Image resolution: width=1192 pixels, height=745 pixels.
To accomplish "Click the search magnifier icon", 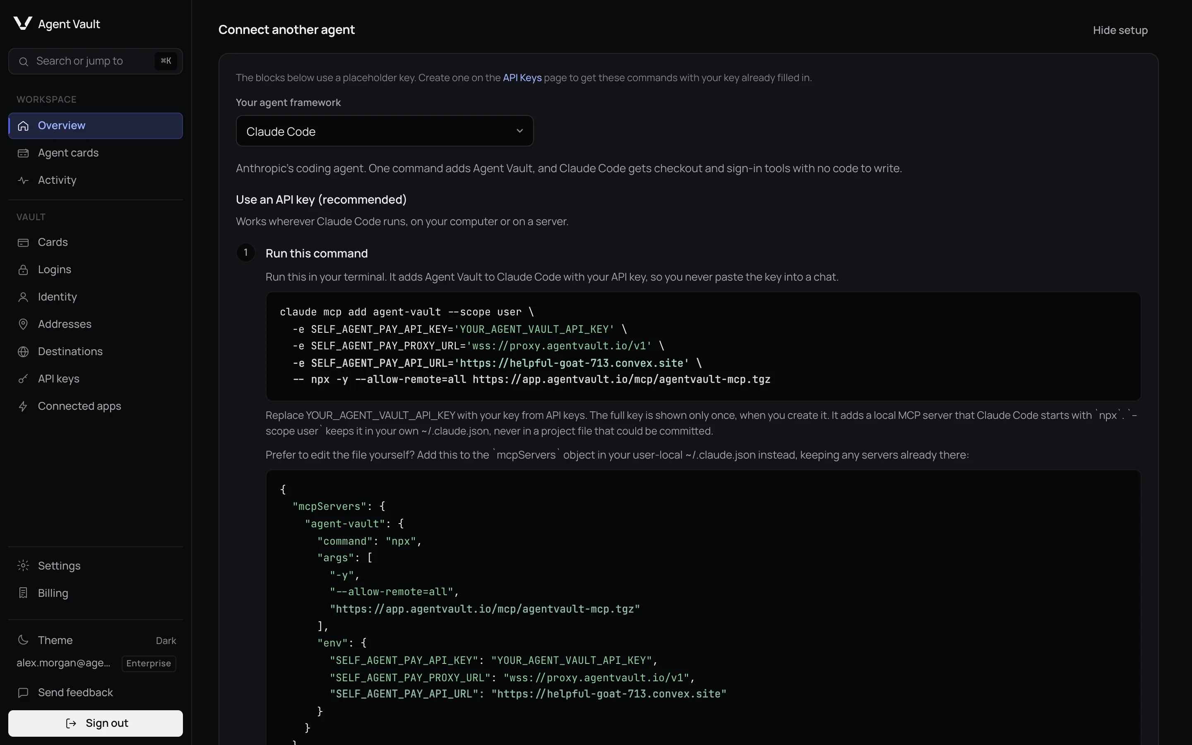I will click(23, 61).
